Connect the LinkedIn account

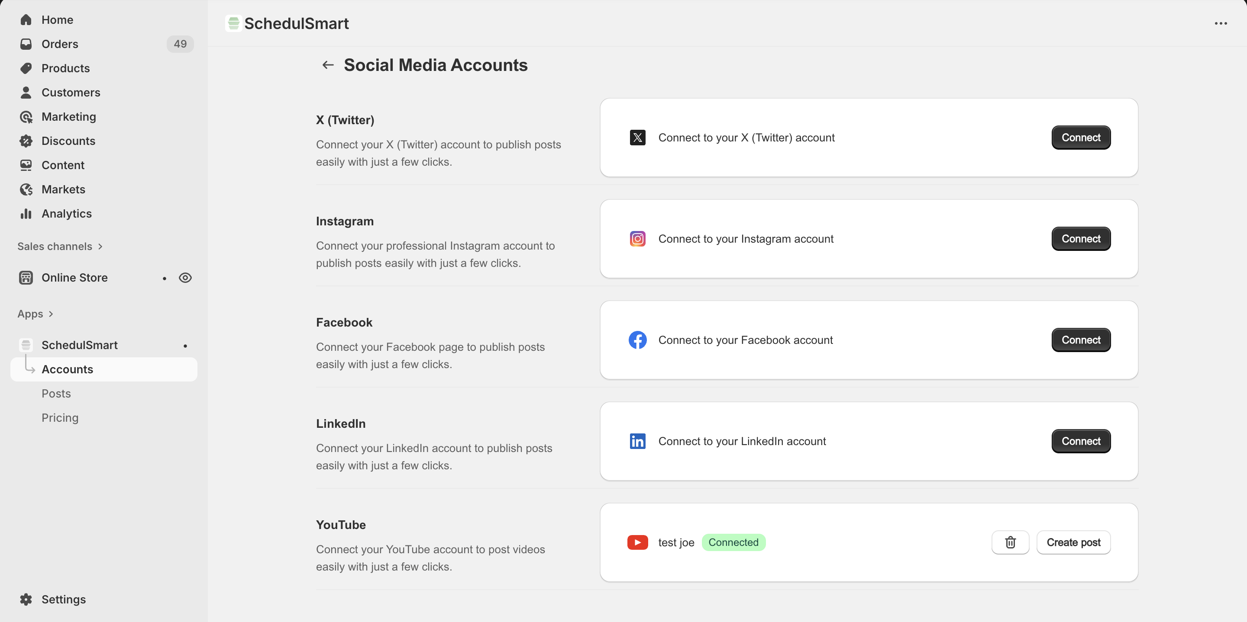coord(1080,441)
